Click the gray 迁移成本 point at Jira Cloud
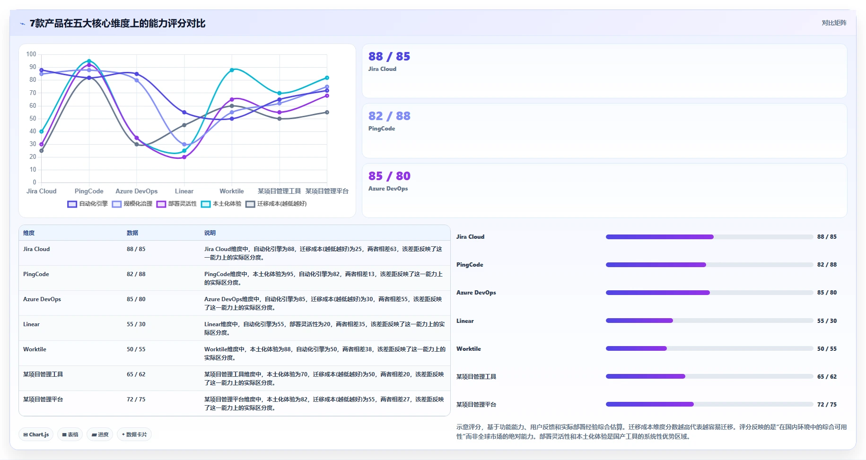The image size is (866, 460). point(42,151)
